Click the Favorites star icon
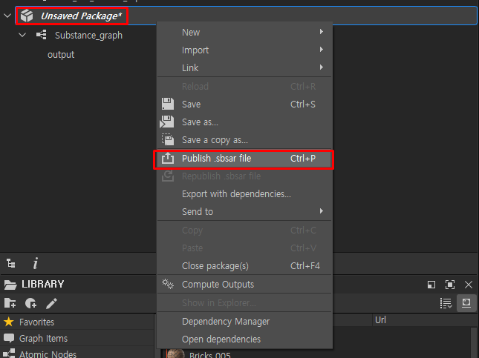 pos(9,322)
